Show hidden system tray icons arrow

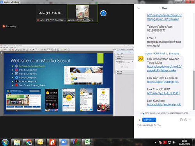(156, 142)
